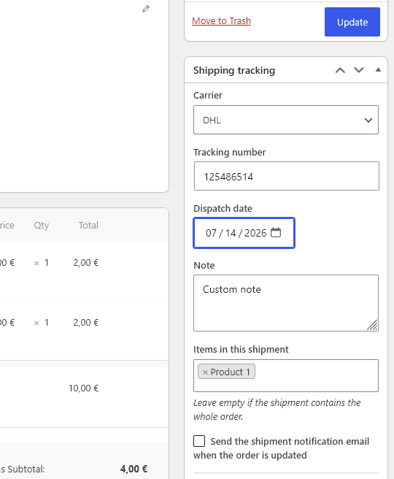
Task: Focus the Tracking number field
Action: click(287, 176)
